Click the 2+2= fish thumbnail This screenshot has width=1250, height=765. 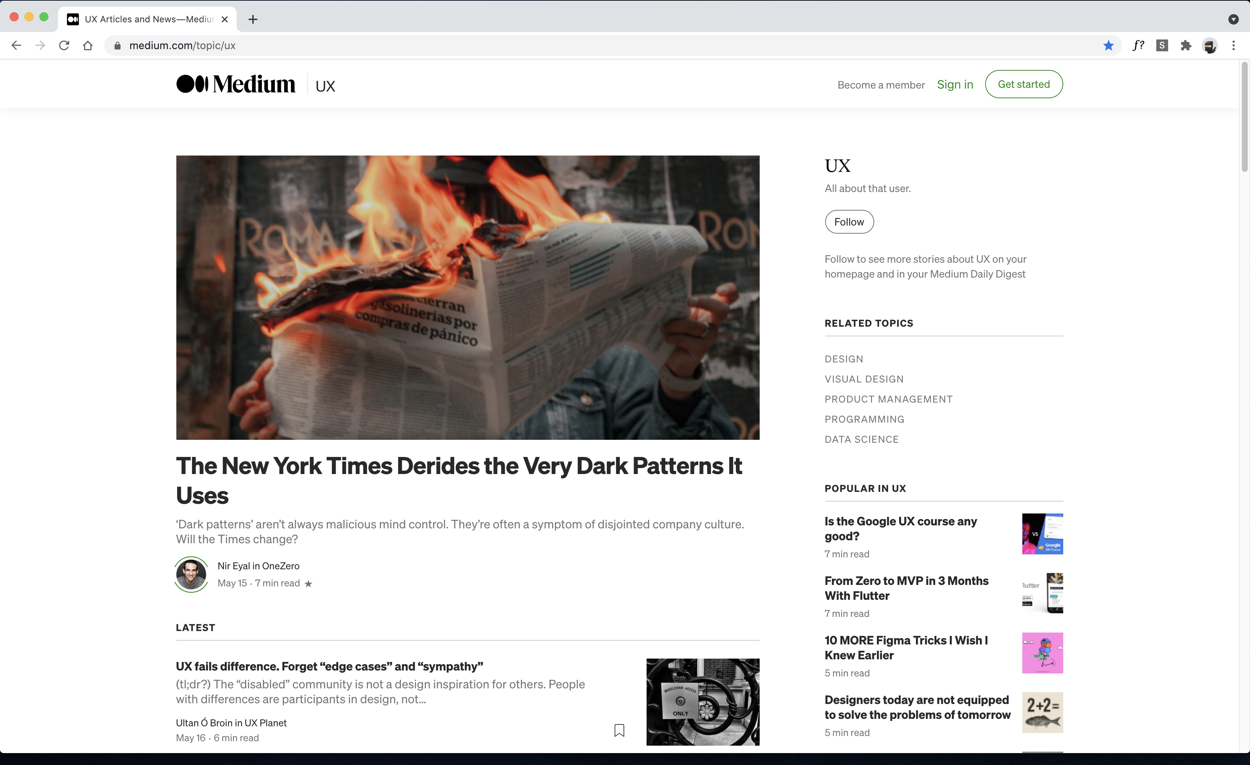point(1042,712)
